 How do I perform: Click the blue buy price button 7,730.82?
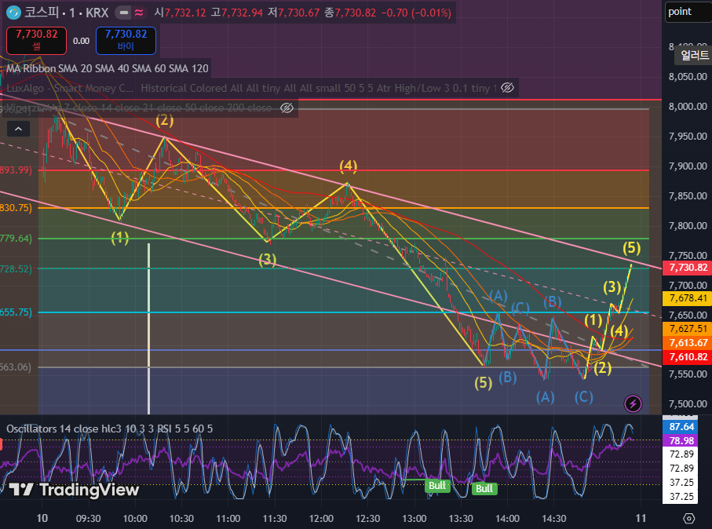click(x=126, y=40)
